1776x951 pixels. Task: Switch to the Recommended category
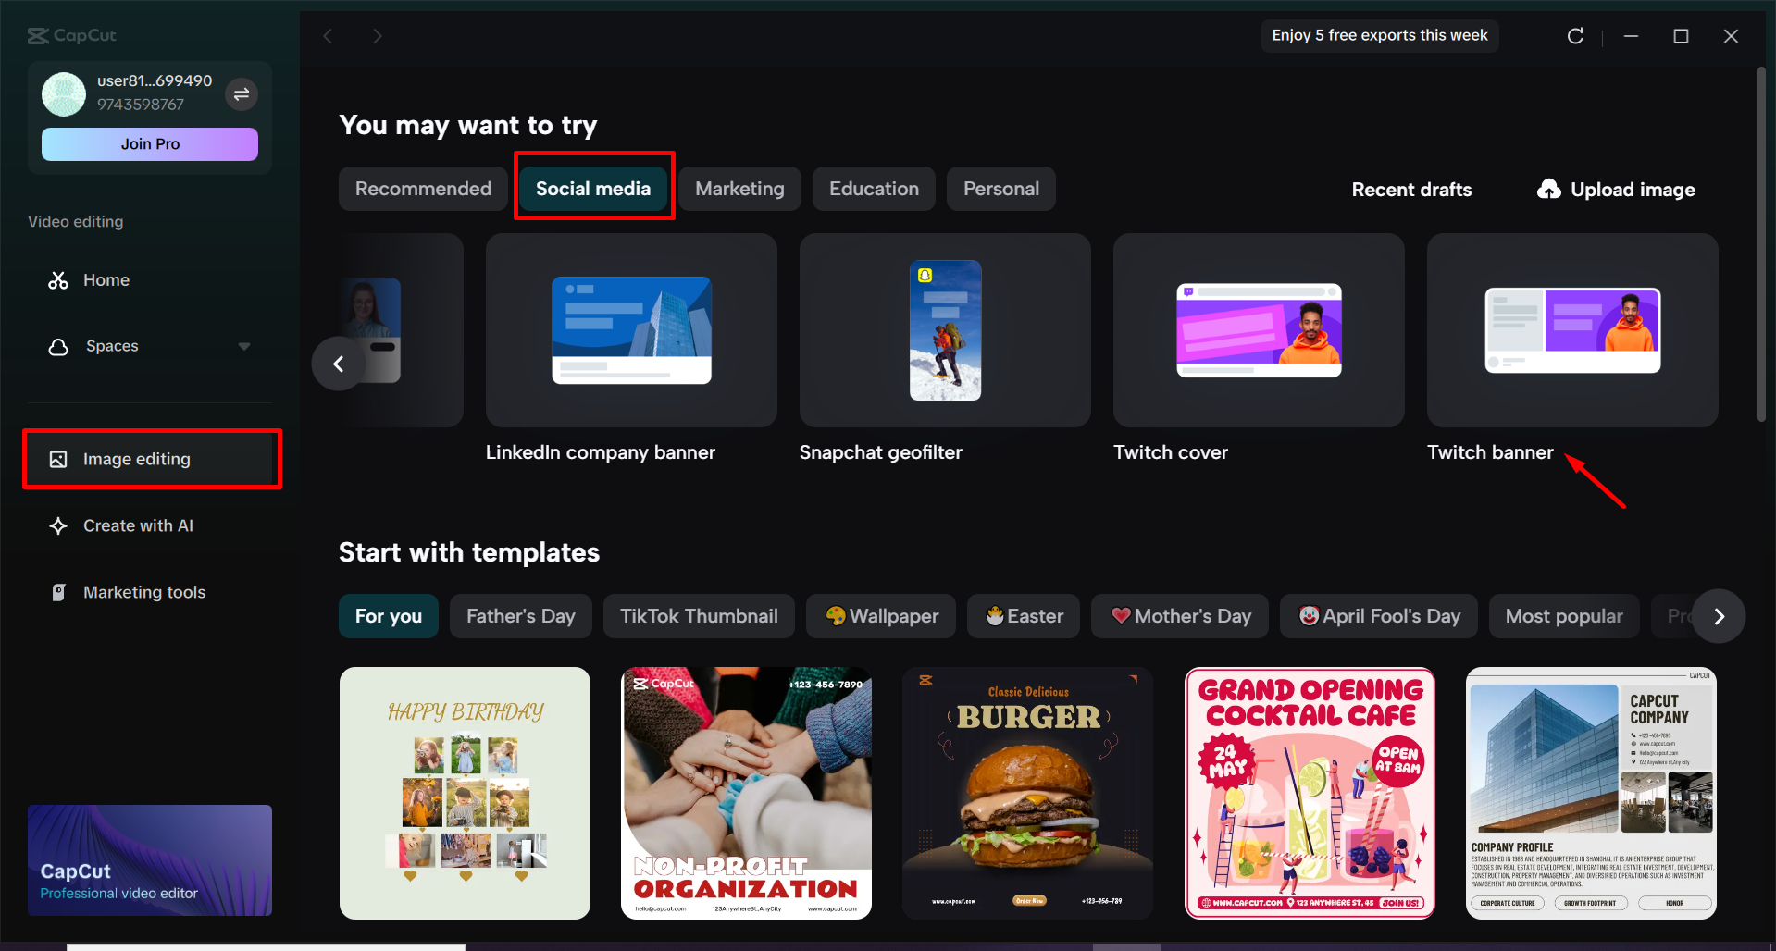[x=423, y=188]
